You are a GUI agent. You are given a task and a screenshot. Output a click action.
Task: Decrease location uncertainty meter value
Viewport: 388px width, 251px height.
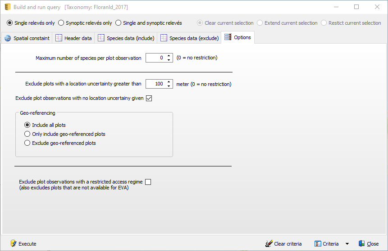(169, 86)
